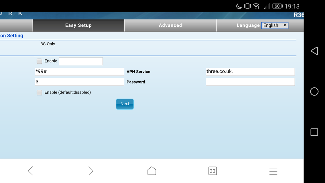Focus the field containing 3.
The image size is (325, 183).
pyautogui.click(x=79, y=82)
